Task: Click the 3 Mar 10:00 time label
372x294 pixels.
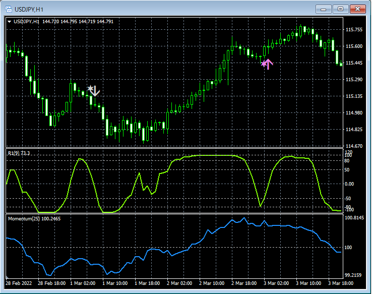Action: (308, 283)
